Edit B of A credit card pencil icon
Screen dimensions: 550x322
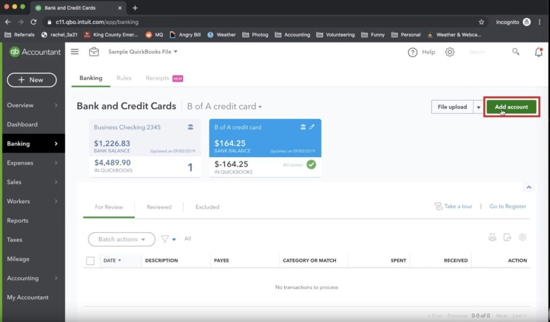click(312, 127)
